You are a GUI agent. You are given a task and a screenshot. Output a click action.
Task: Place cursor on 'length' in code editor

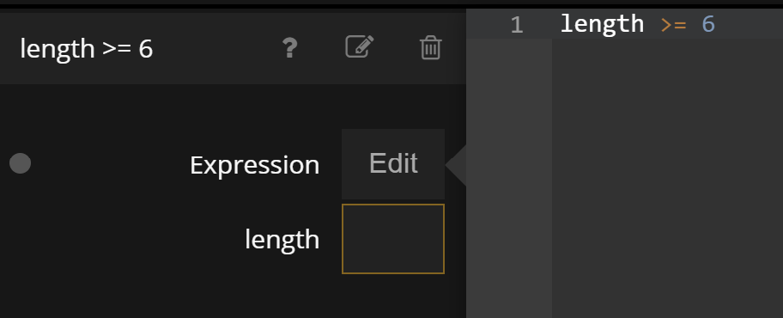602,24
